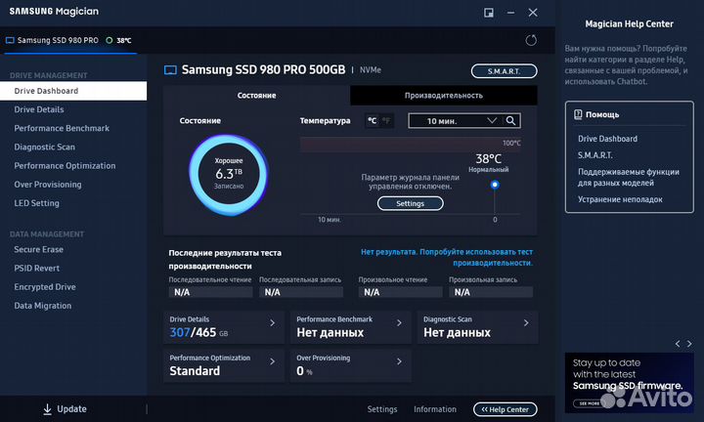Click Последовательная запись N/A value

pyautogui.click(x=301, y=292)
